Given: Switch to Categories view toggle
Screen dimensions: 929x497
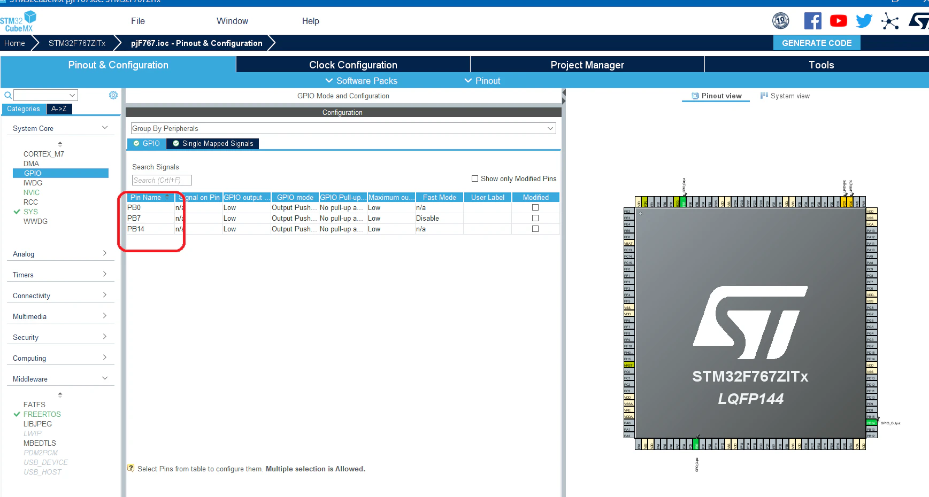Looking at the screenshot, I should tap(24, 109).
